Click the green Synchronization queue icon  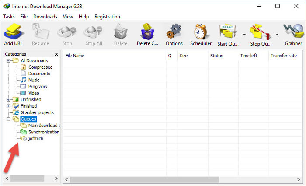click(x=24, y=132)
